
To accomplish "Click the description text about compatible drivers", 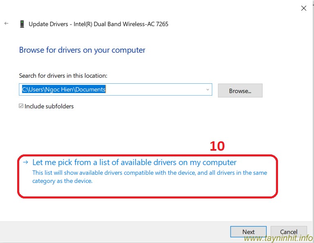I will (150, 177).
